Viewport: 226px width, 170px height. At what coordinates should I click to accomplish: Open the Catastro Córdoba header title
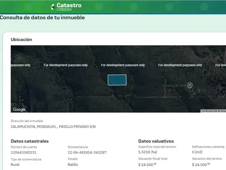[69, 7]
